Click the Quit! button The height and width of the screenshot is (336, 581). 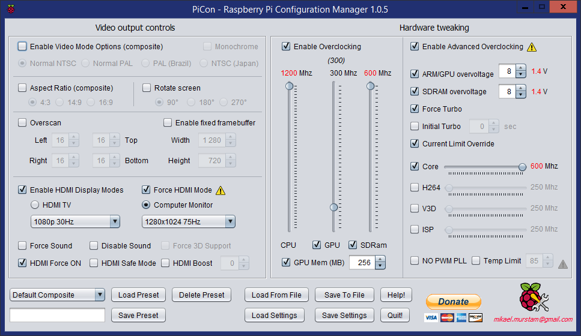pos(395,315)
